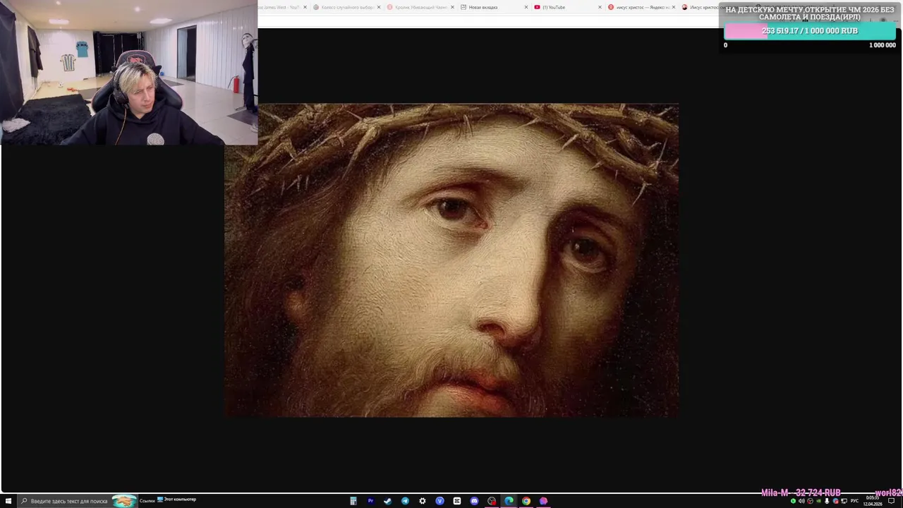Viewport: 903px width, 508px height.
Task: Switch to Google Chrome in the taskbar
Action: (526, 501)
